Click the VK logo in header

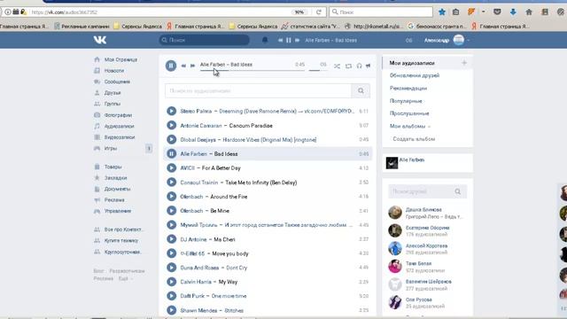[100, 40]
